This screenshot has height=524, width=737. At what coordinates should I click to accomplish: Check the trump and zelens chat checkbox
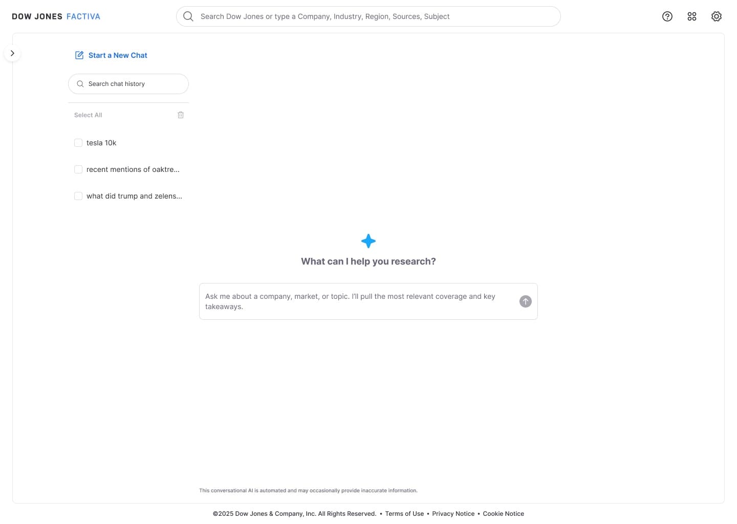(78, 196)
